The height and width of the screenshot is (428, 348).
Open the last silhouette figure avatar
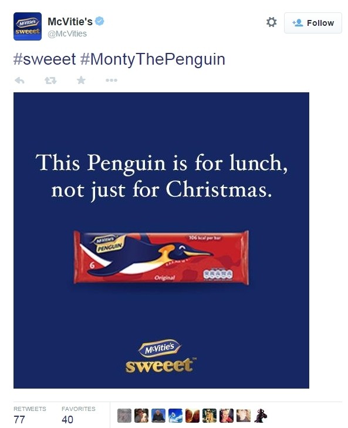coord(260,416)
